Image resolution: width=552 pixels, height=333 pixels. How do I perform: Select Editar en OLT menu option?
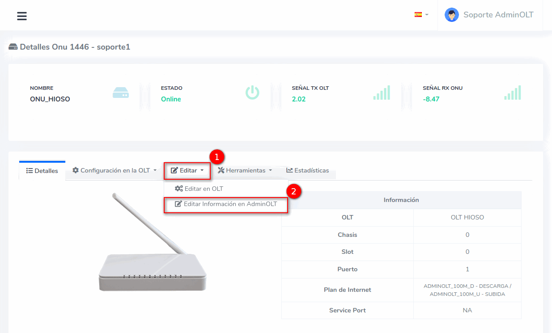point(199,189)
